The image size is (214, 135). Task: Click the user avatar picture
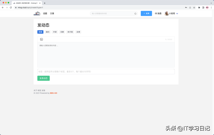[167, 13]
